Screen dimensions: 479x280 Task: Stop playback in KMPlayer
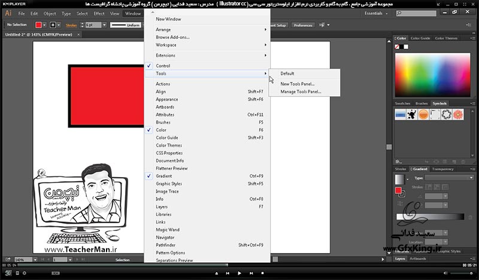(x=262, y=273)
